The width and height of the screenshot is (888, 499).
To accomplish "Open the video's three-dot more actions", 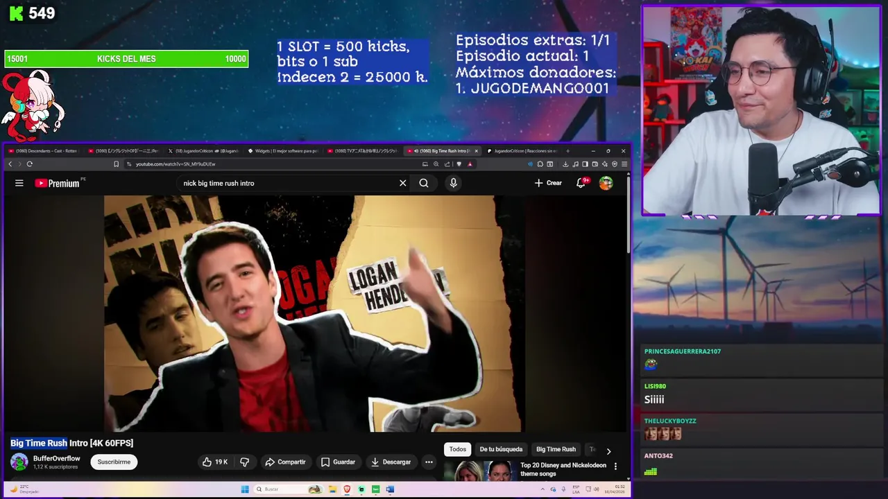I will (429, 462).
